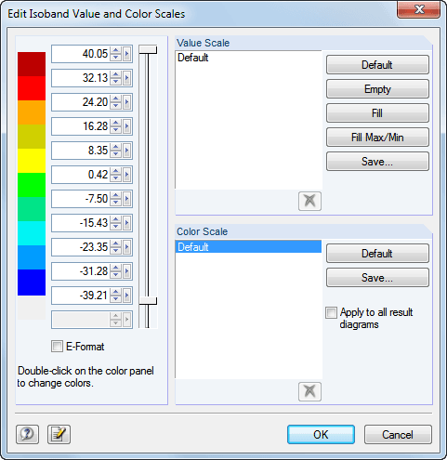Click the lower range slider handle
Viewport: 447px width, 460px height.
pyautogui.click(x=148, y=300)
